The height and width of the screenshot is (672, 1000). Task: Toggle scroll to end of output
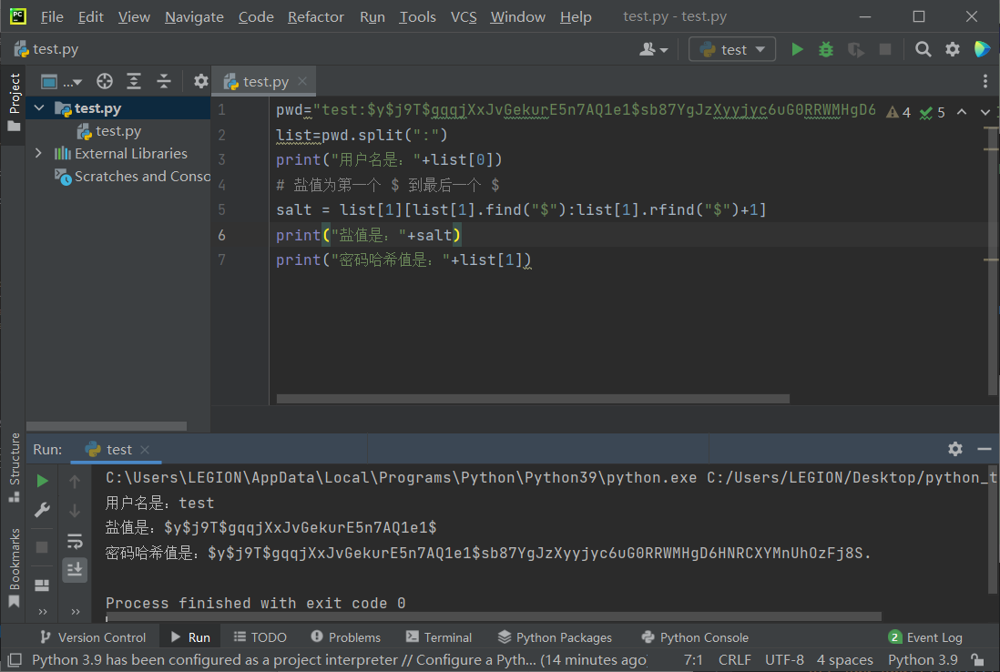tap(75, 569)
